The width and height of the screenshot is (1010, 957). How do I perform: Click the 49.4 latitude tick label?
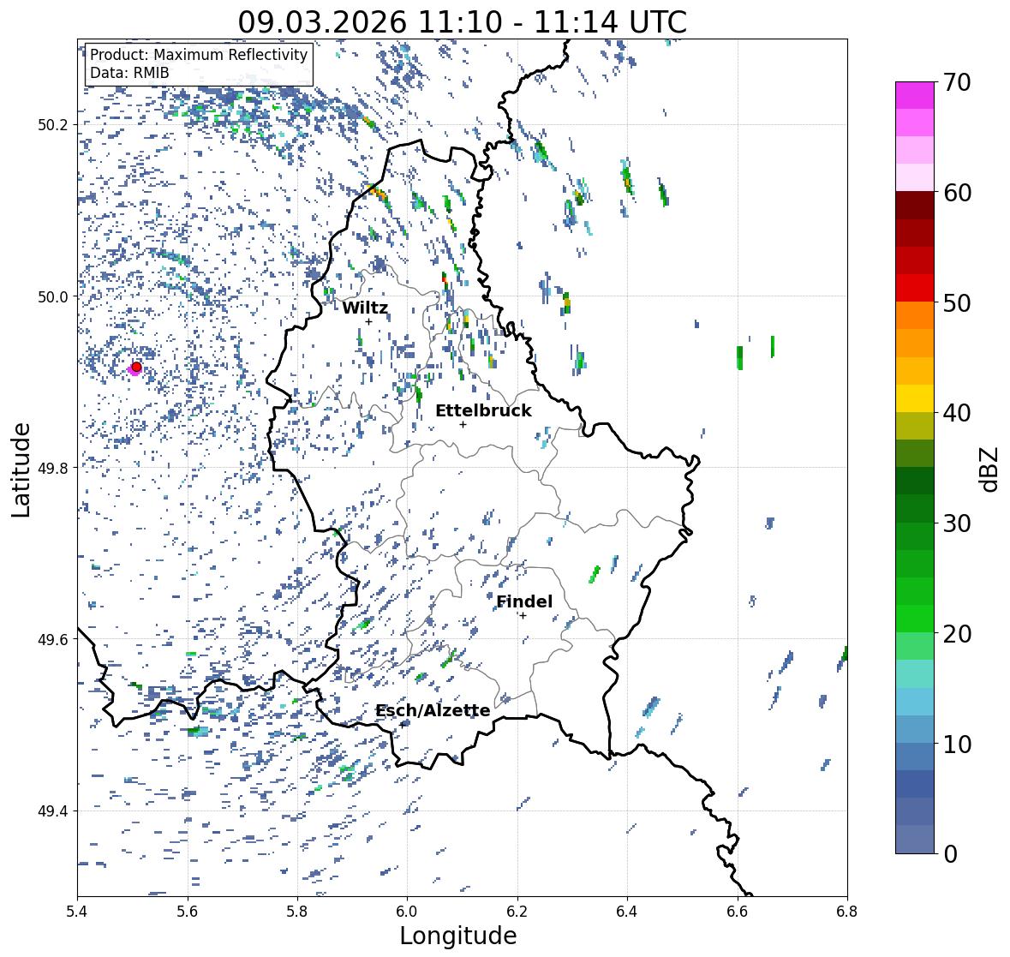coord(53,811)
